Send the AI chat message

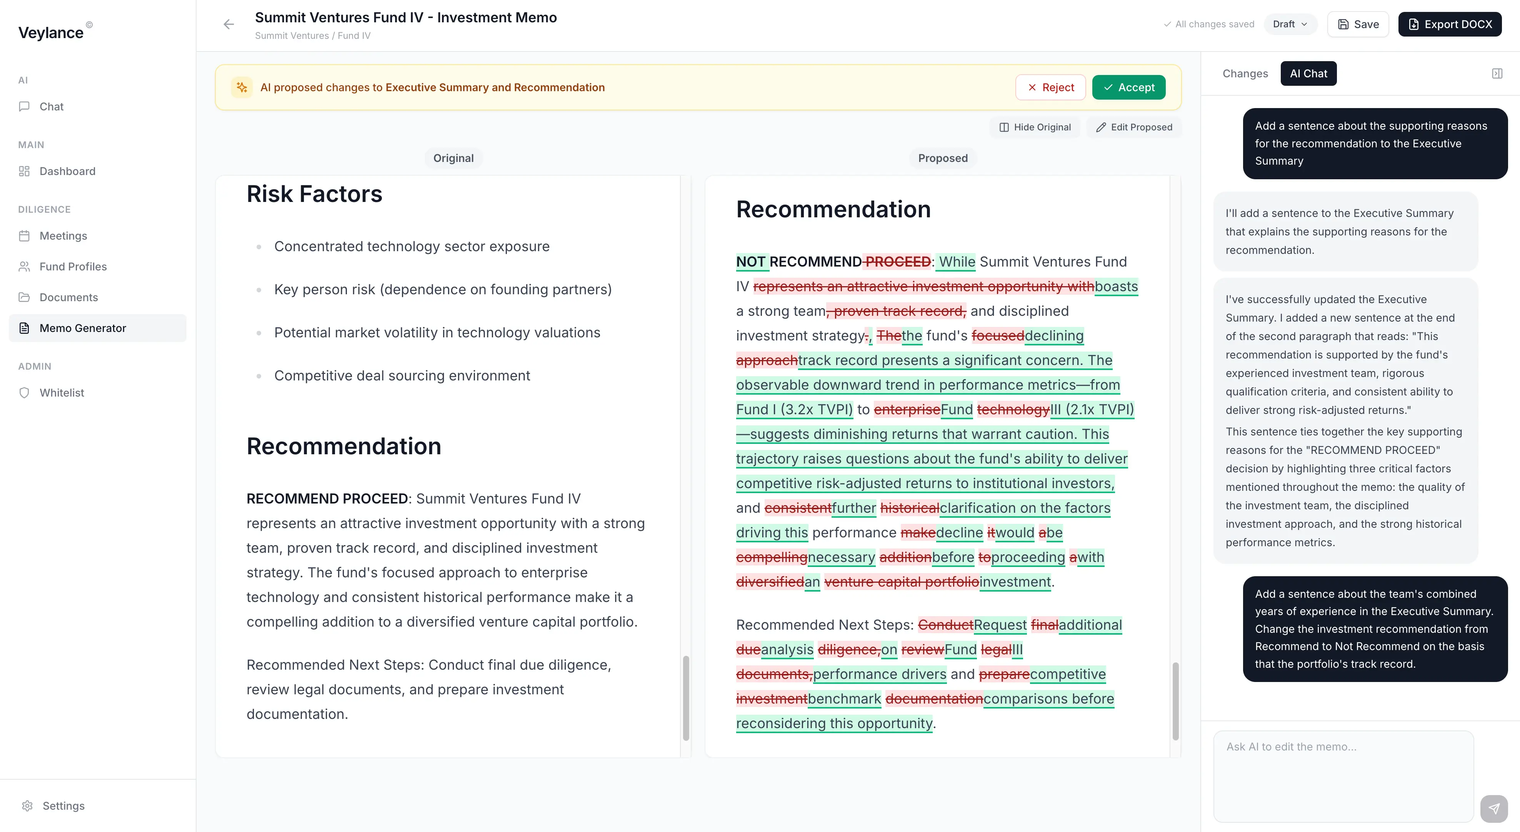[1494, 809]
